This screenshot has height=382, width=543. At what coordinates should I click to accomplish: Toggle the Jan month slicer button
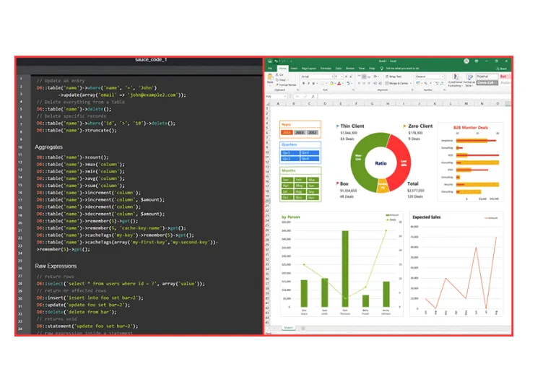(287, 179)
